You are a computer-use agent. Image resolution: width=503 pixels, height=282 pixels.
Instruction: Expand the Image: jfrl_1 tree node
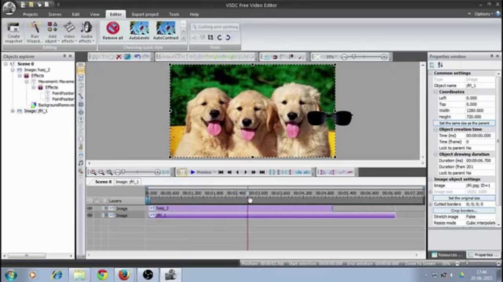click(x=13, y=111)
